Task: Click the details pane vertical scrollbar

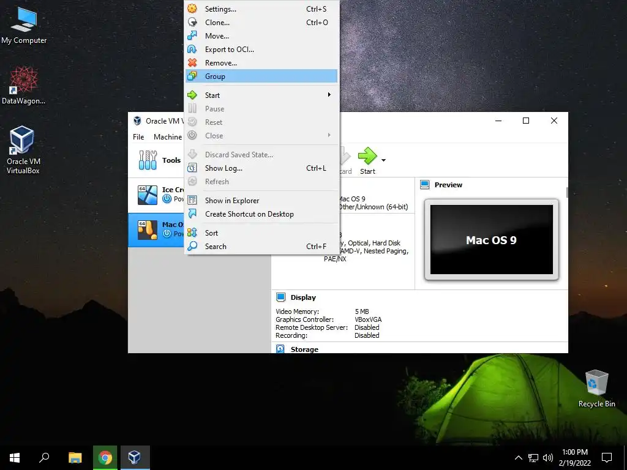Action: pyautogui.click(x=567, y=192)
